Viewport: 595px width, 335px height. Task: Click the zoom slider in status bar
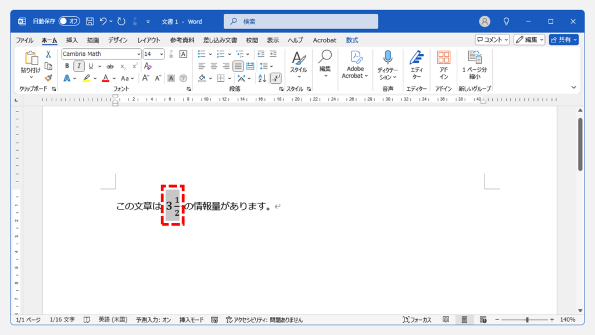pyautogui.click(x=526, y=320)
